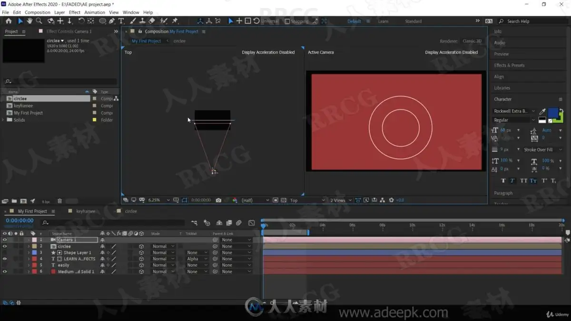Image resolution: width=571 pixels, height=321 pixels.
Task: Select the Pen tool
Action: click(112, 21)
